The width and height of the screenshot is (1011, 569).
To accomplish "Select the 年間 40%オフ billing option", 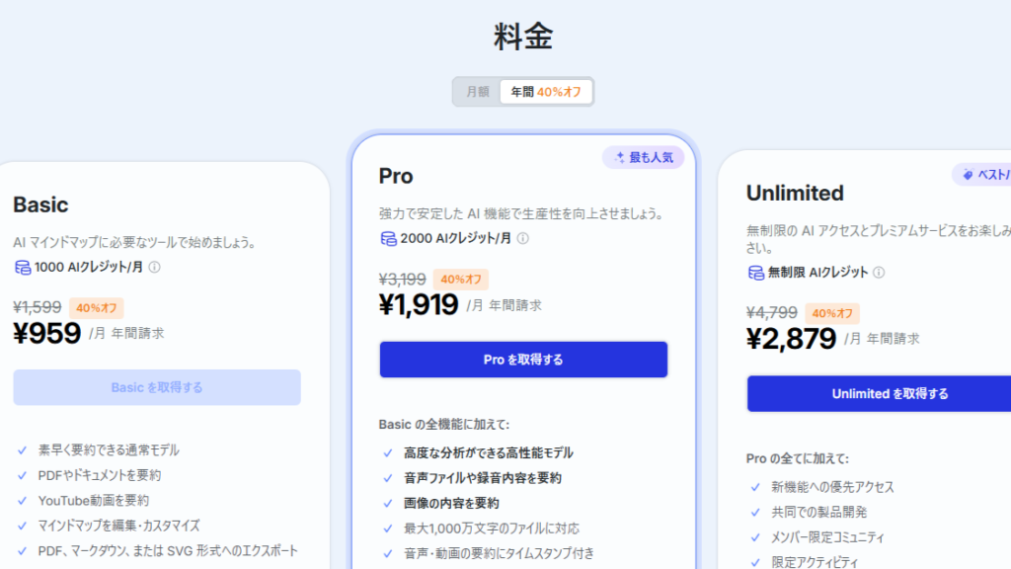I will point(546,92).
